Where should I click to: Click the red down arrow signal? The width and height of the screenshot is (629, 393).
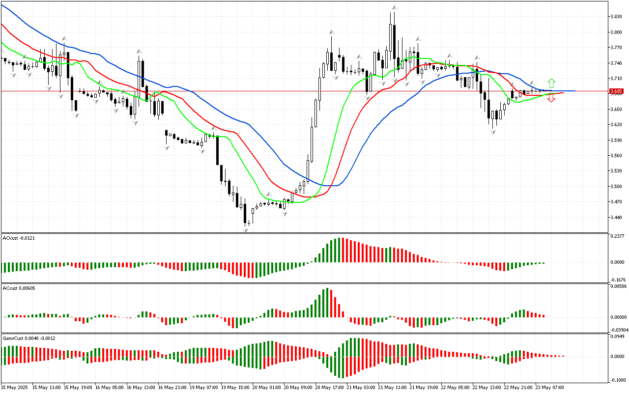pyautogui.click(x=551, y=98)
